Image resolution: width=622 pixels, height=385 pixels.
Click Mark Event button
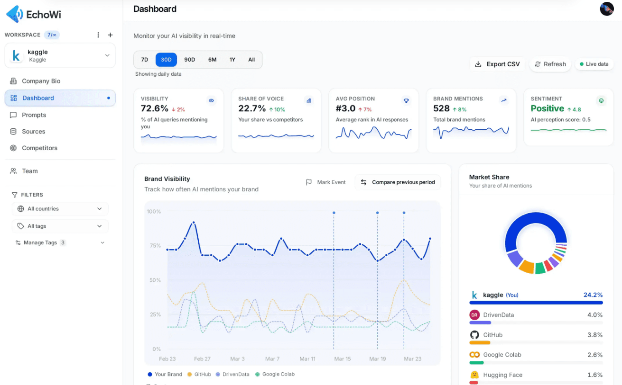coord(325,182)
